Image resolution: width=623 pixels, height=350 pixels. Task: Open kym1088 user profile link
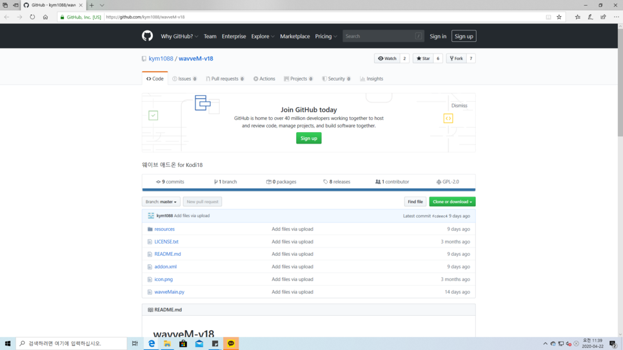click(x=161, y=59)
